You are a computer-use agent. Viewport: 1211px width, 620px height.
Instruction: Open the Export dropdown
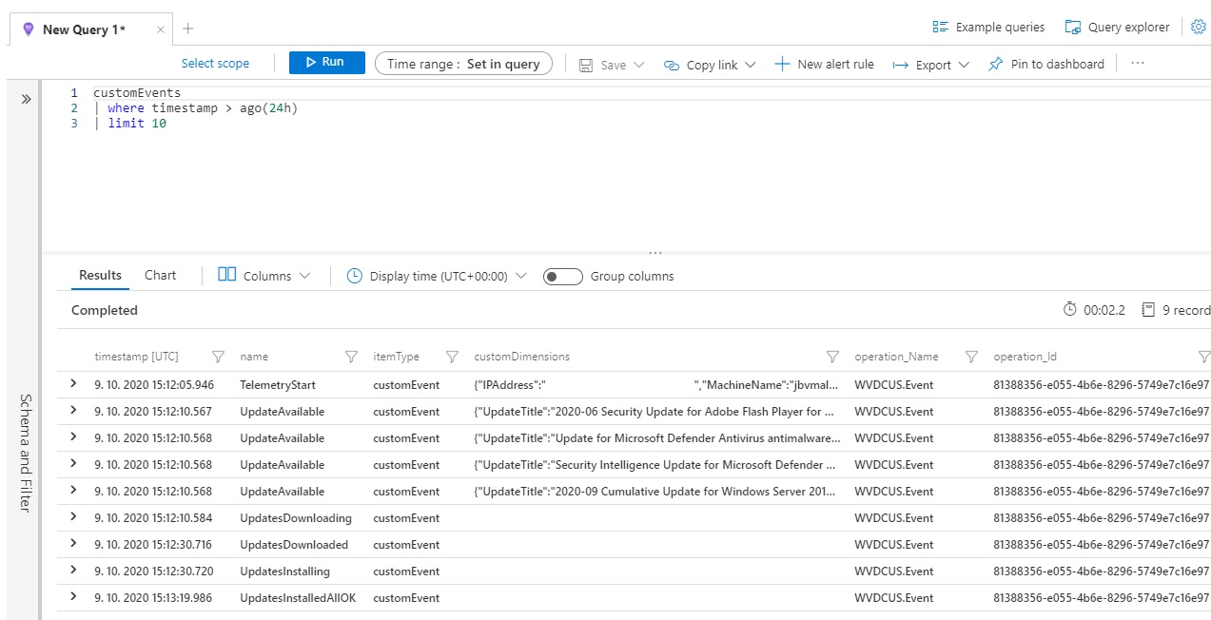point(930,65)
